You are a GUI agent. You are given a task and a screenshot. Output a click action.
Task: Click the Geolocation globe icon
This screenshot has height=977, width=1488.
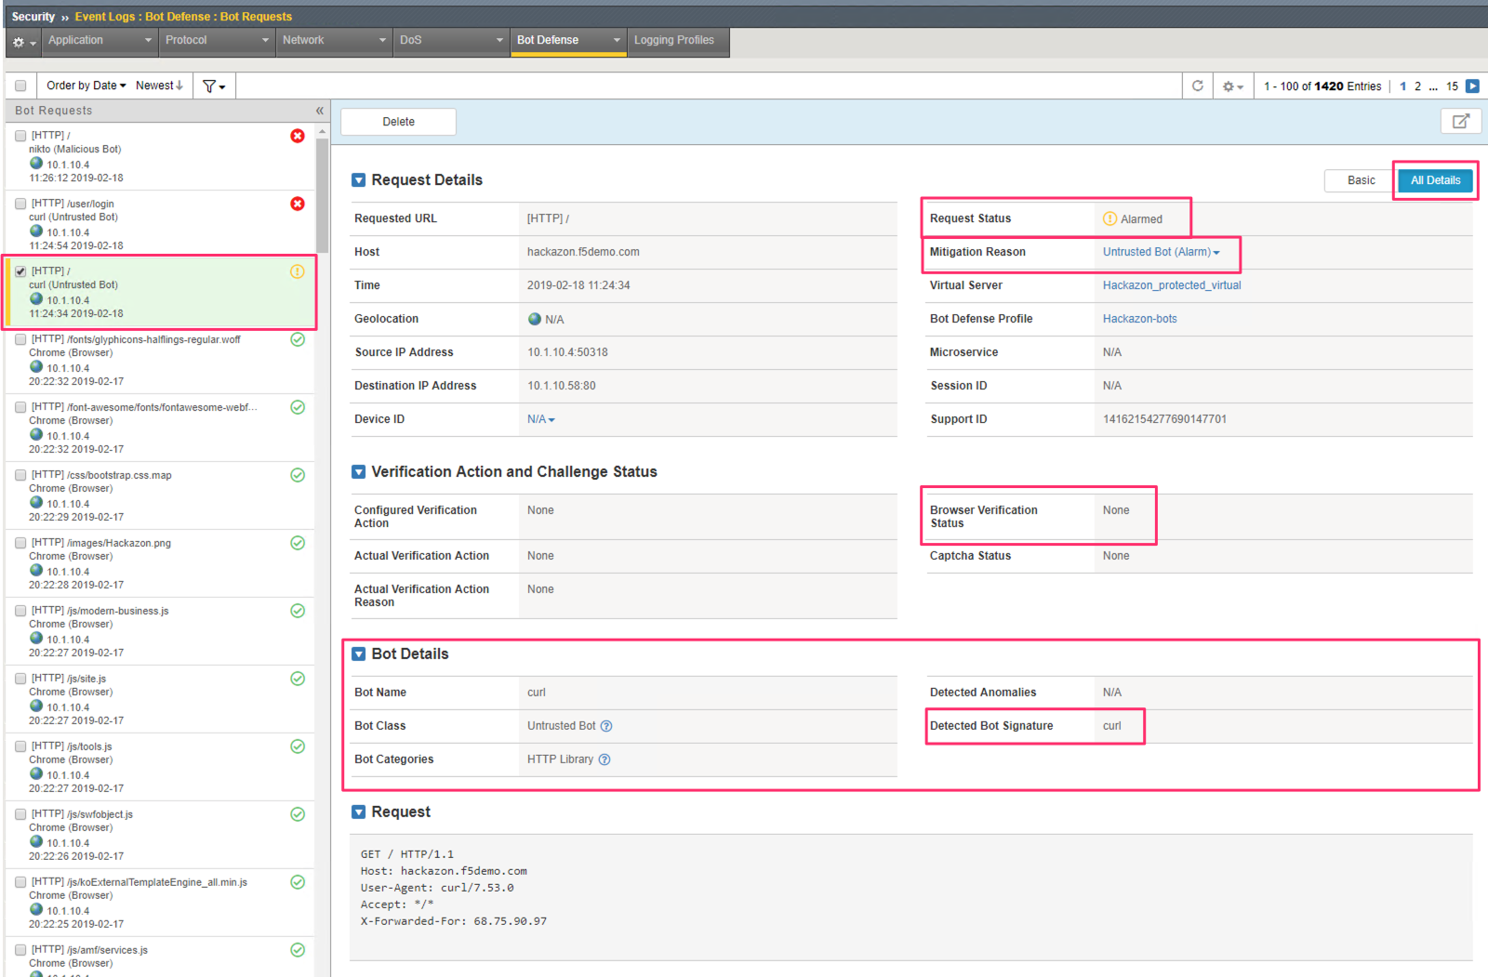click(535, 319)
